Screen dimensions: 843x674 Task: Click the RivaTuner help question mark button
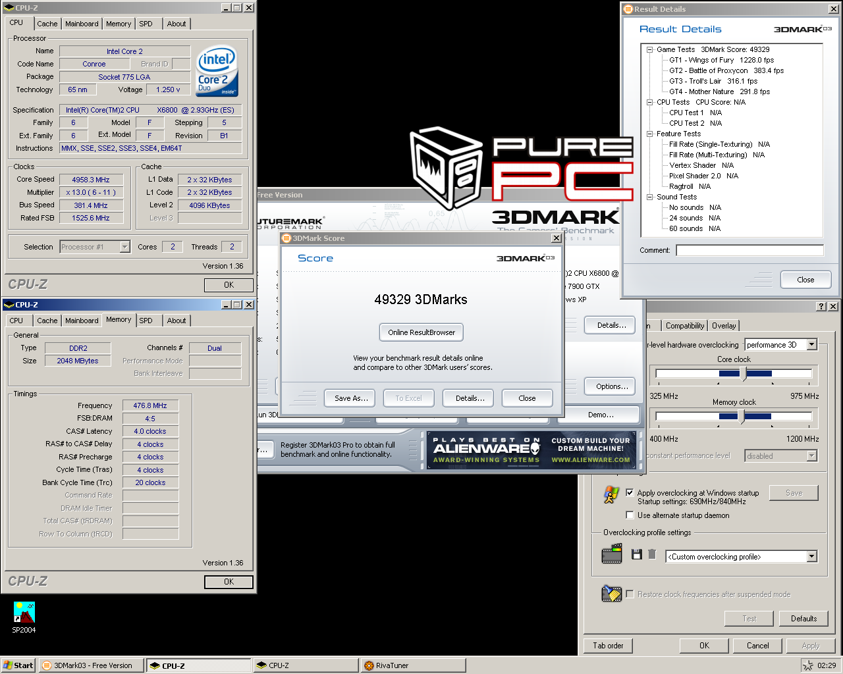point(821,307)
